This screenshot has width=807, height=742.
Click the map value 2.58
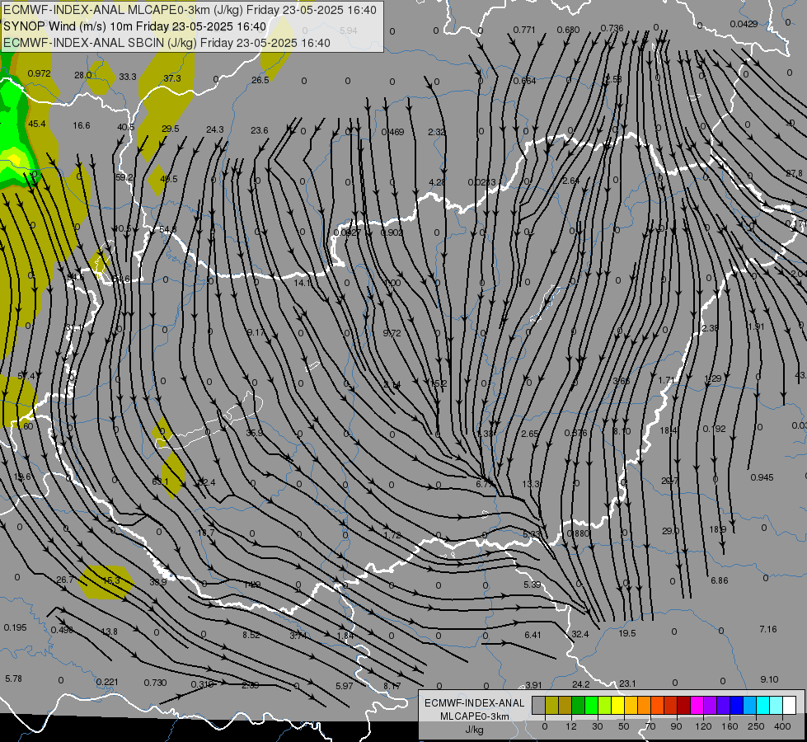point(614,79)
